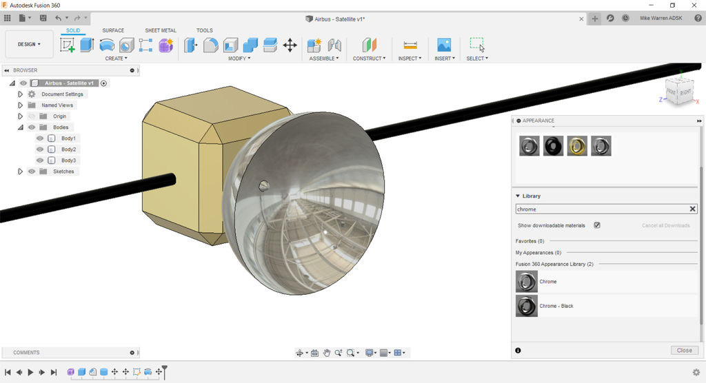Hide Body1 using its eye icon
Image resolution: width=706 pixels, height=383 pixels.
[x=40, y=138]
